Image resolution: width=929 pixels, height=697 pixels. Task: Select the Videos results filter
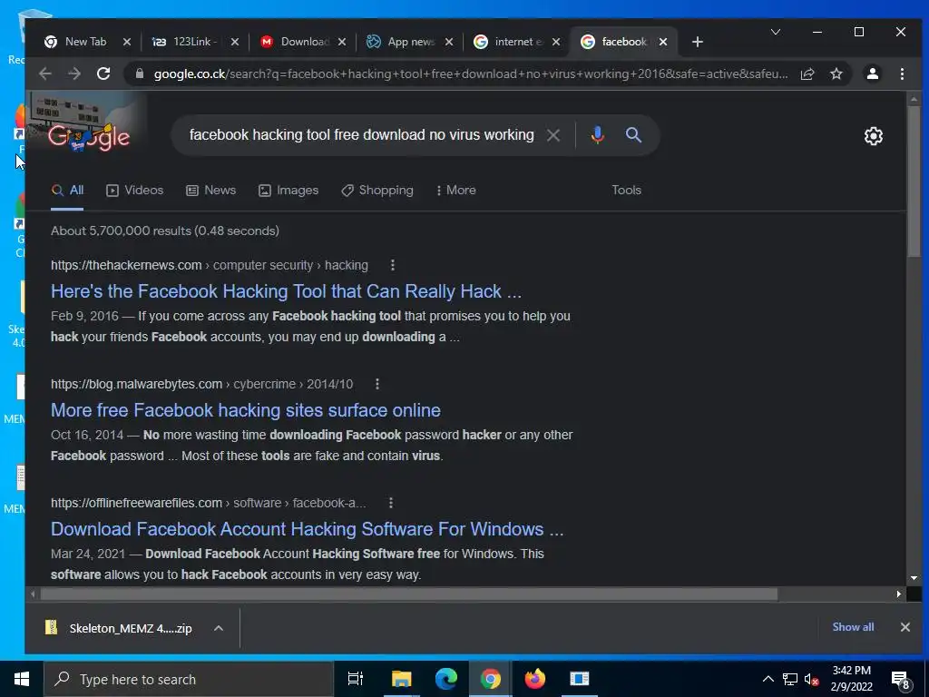pyautogui.click(x=134, y=191)
